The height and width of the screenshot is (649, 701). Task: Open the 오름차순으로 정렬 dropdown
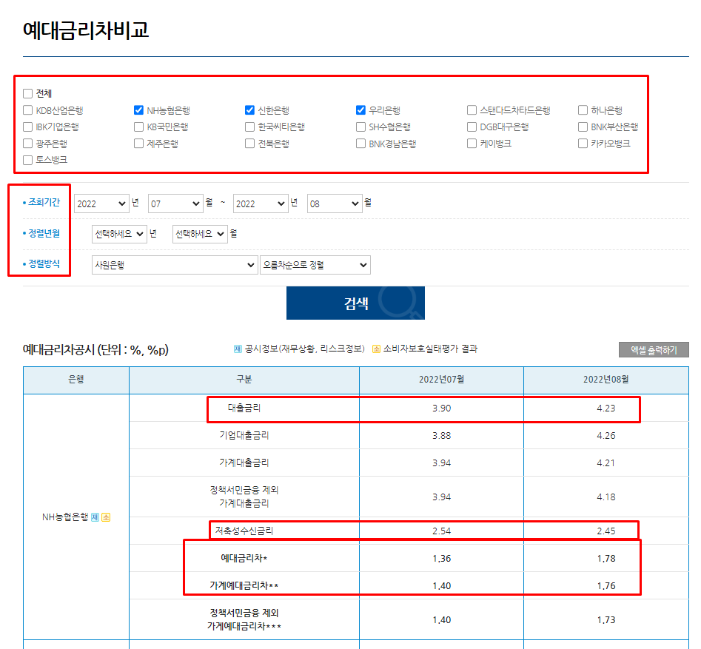[315, 265]
